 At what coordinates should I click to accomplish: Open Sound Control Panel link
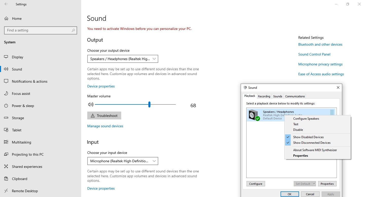[314, 54]
